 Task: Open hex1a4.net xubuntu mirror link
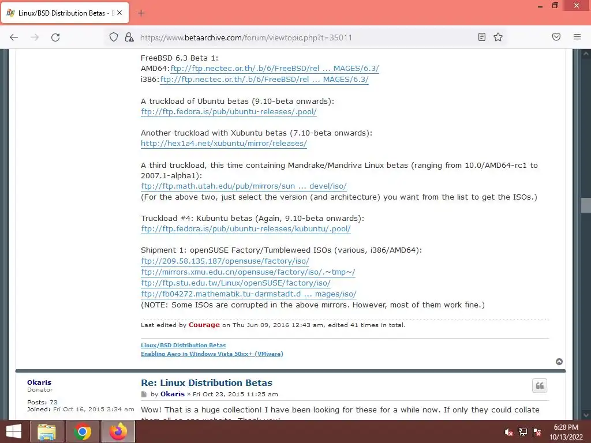224,144
